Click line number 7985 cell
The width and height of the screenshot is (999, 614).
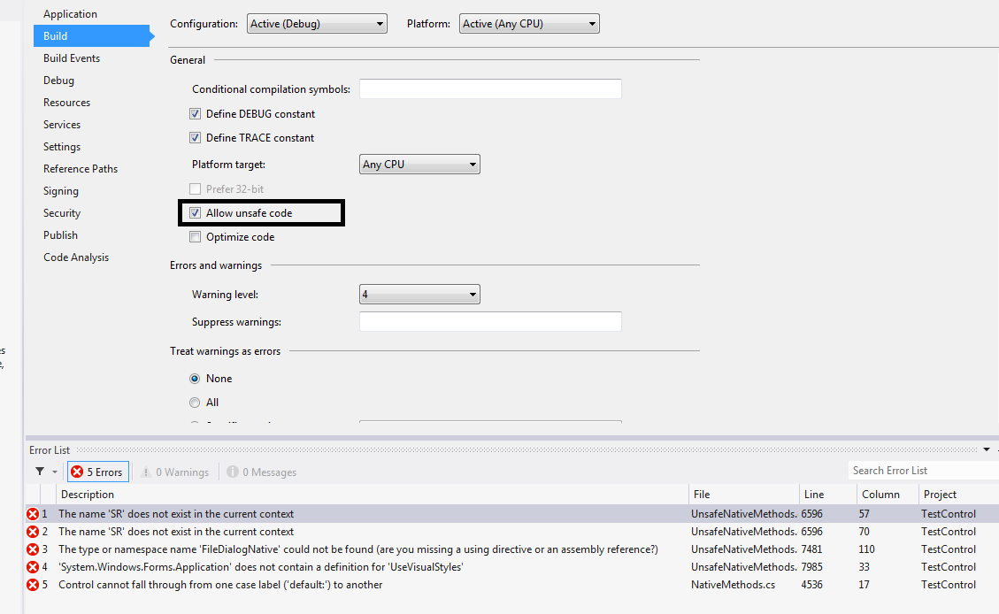(x=811, y=567)
